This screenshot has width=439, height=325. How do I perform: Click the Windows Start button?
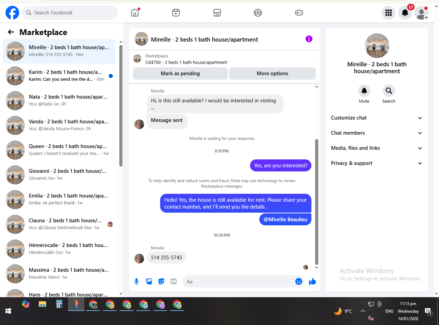click(8, 311)
